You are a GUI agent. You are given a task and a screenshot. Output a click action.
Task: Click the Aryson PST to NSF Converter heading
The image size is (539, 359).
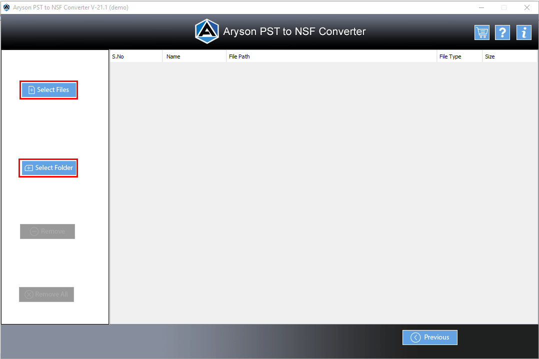coord(294,31)
